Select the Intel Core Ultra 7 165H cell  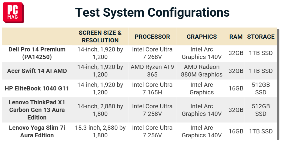(x=152, y=88)
